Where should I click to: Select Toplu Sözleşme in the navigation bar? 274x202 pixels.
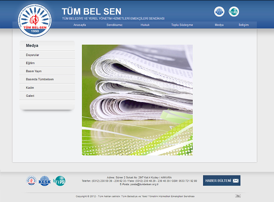[x=182, y=25]
